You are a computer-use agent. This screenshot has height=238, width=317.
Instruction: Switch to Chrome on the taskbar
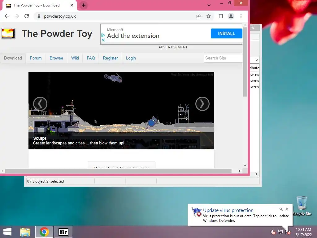coord(44,232)
